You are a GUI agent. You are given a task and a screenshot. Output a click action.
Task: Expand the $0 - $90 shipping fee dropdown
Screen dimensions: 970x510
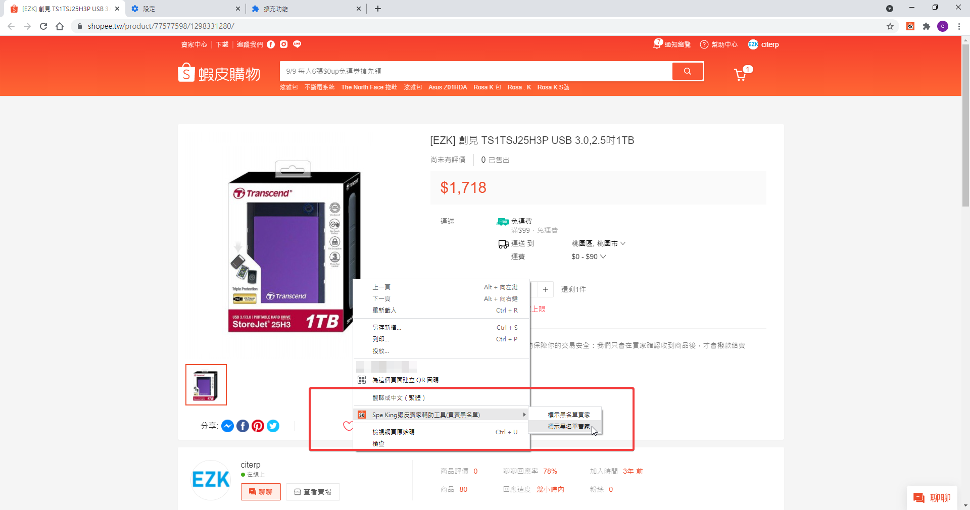[x=589, y=257]
